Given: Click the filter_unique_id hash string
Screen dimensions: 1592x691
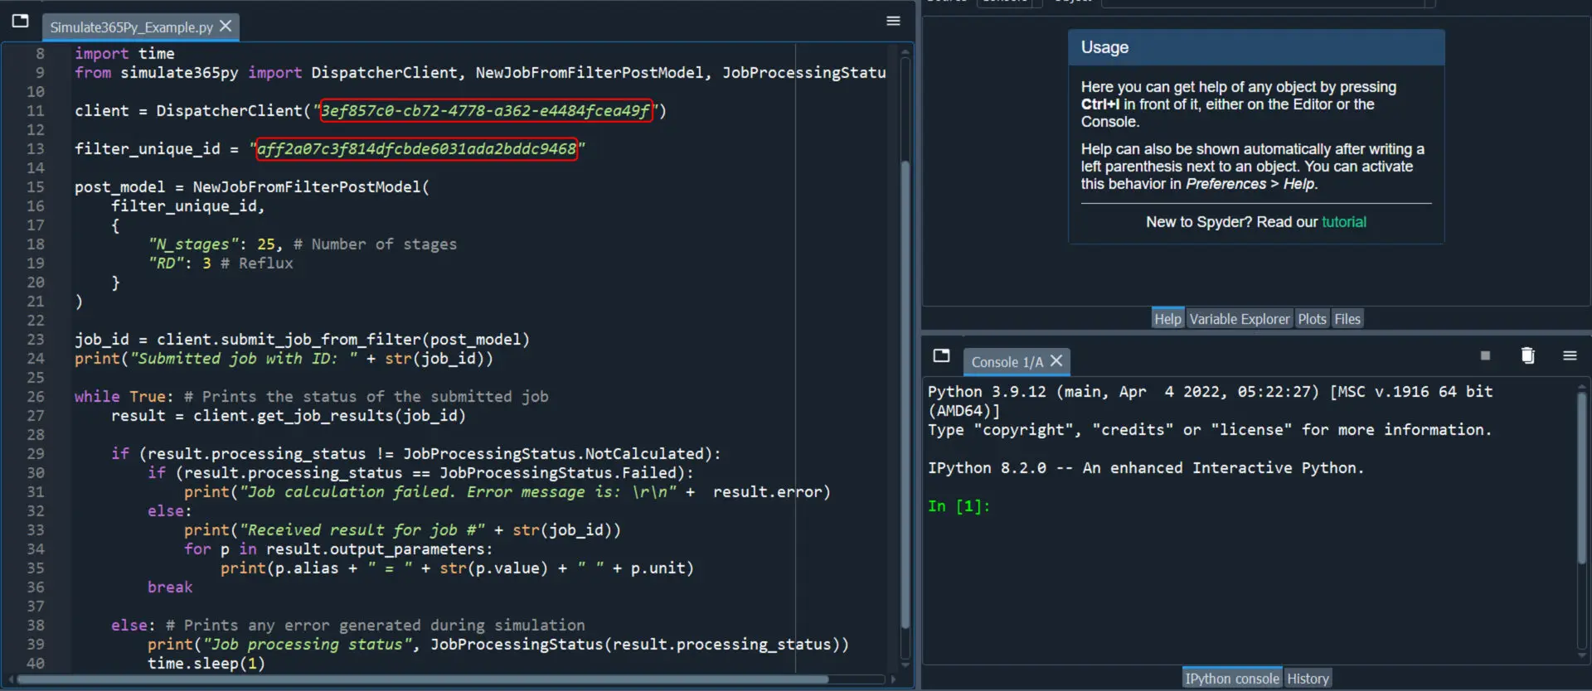Looking at the screenshot, I should click(x=416, y=149).
